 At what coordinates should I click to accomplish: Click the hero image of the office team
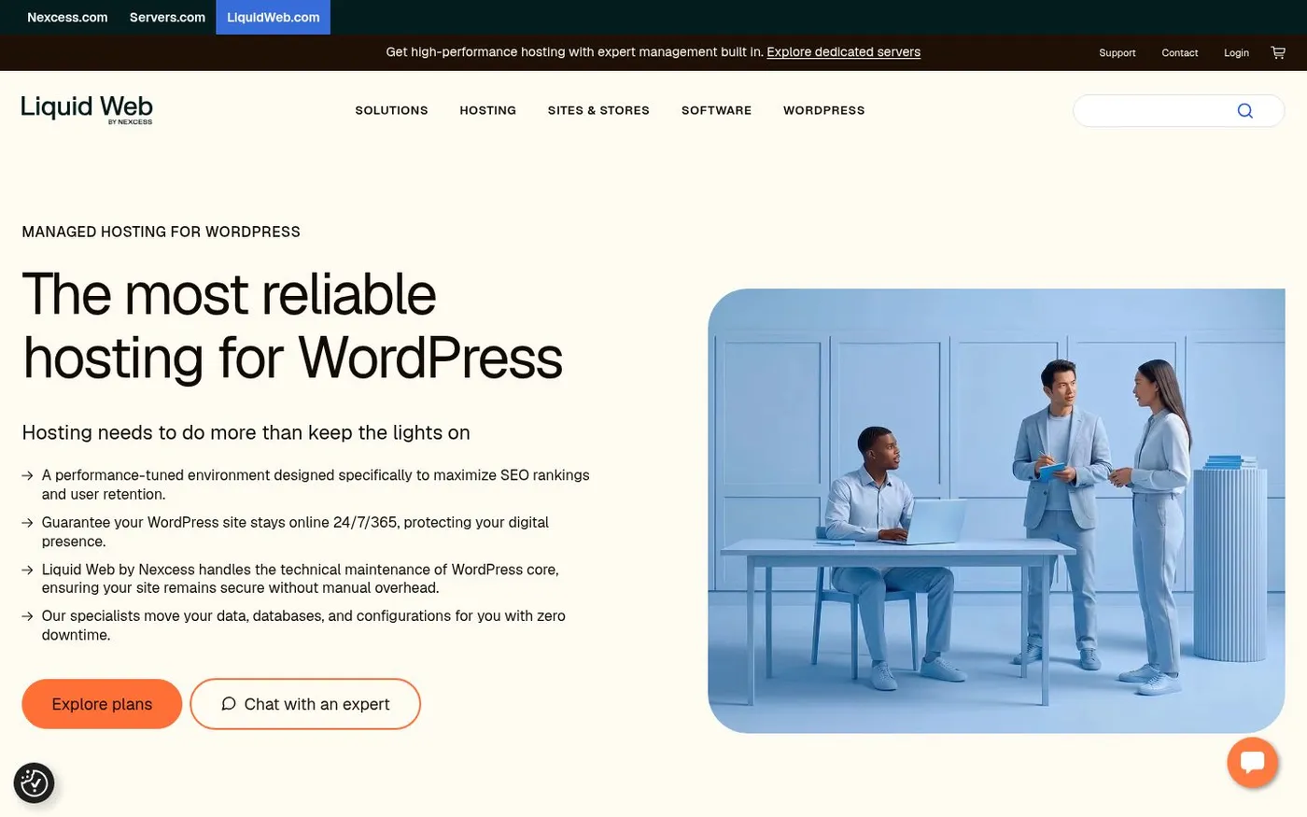coord(996,511)
